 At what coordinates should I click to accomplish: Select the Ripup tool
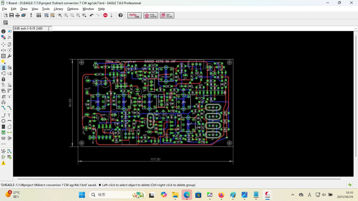[x=10, y=108]
